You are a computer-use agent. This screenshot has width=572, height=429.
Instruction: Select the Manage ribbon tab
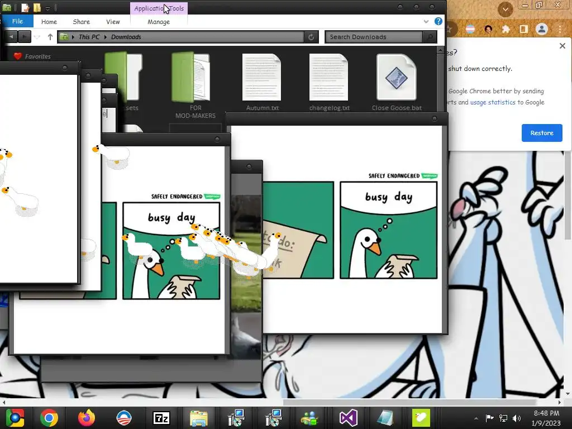click(159, 22)
